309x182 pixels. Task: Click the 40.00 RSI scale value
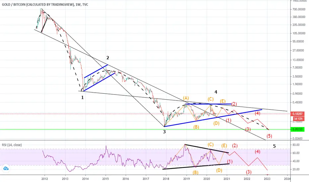pos(296,161)
